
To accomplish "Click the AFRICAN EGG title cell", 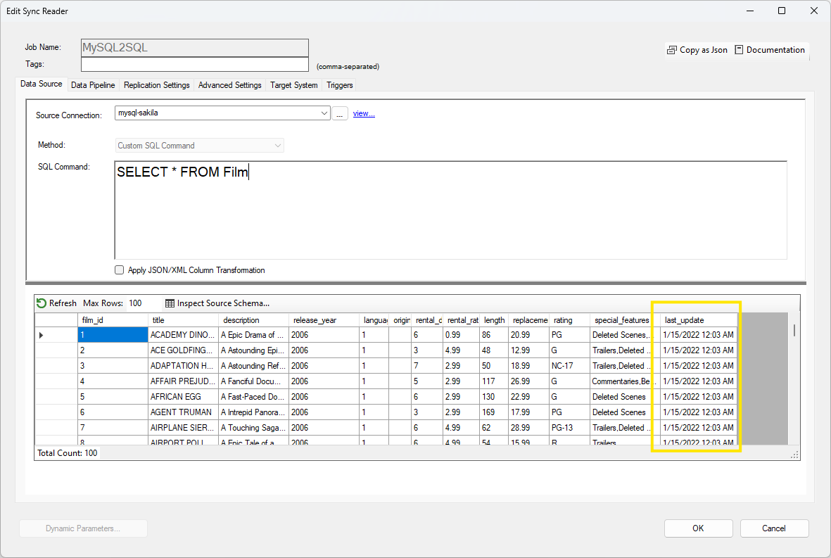I will [184, 396].
